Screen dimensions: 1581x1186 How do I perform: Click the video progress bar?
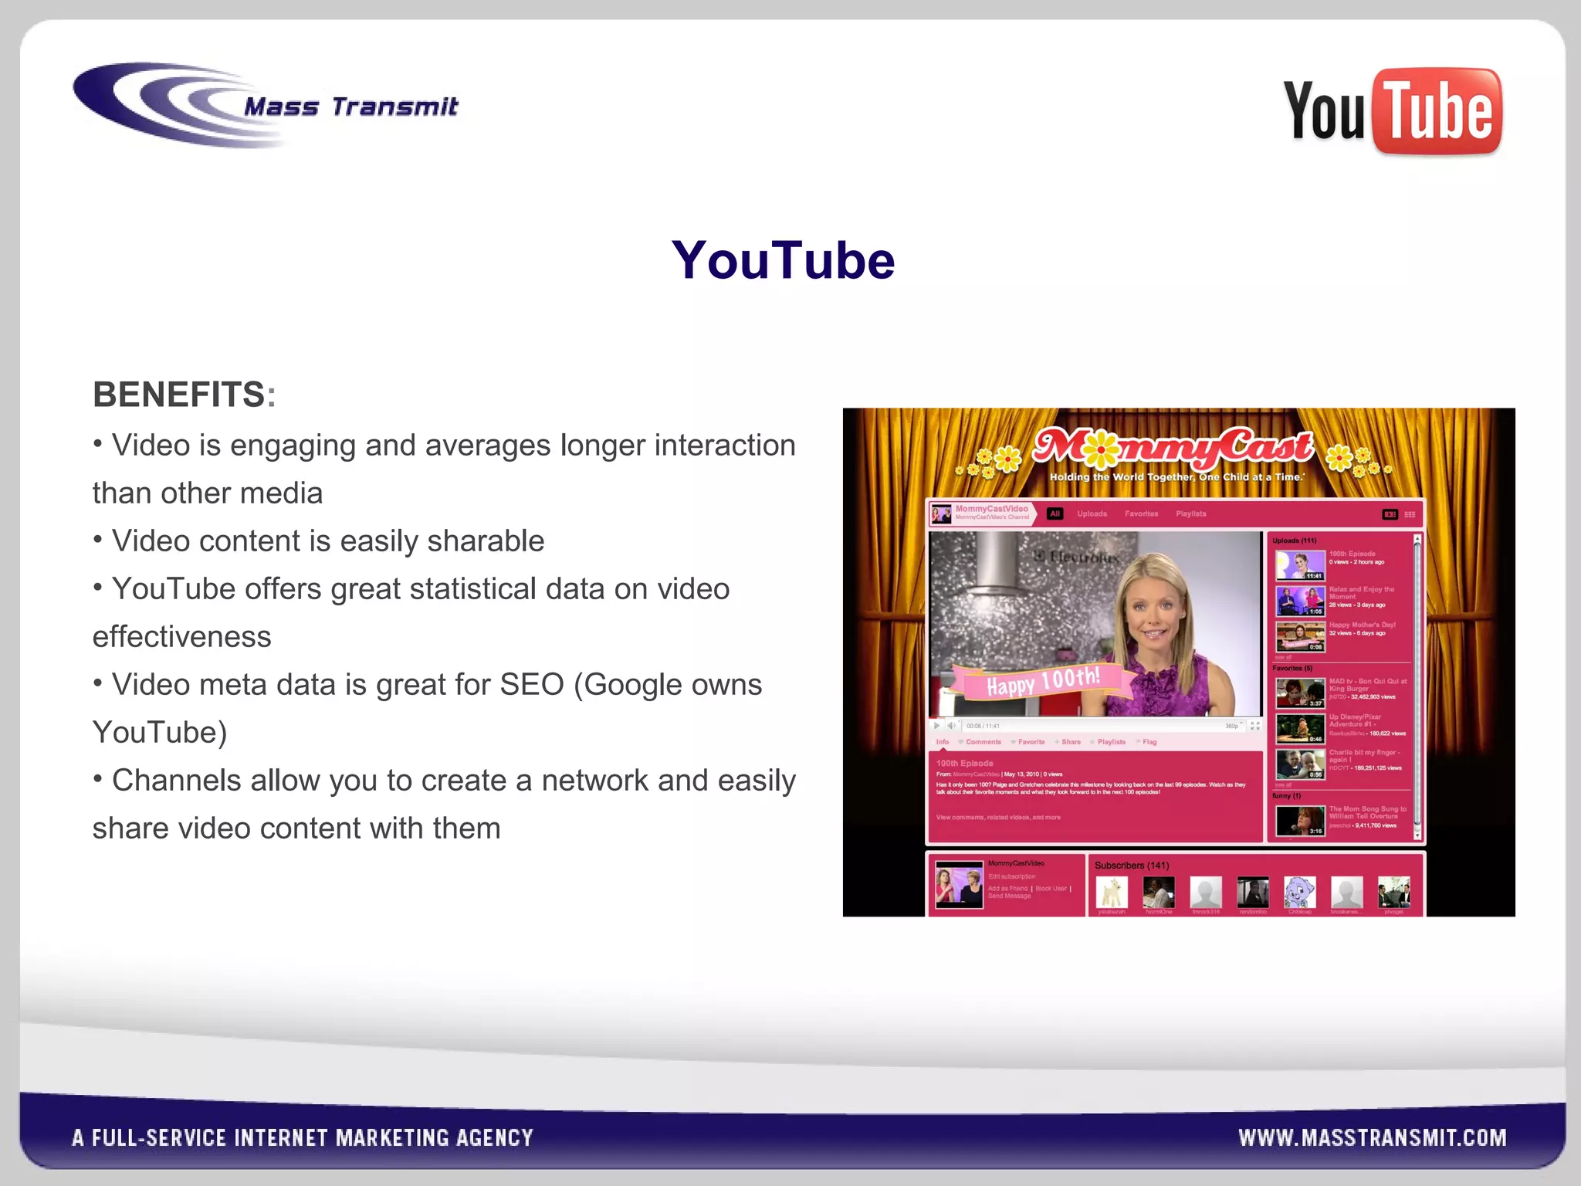(1095, 719)
